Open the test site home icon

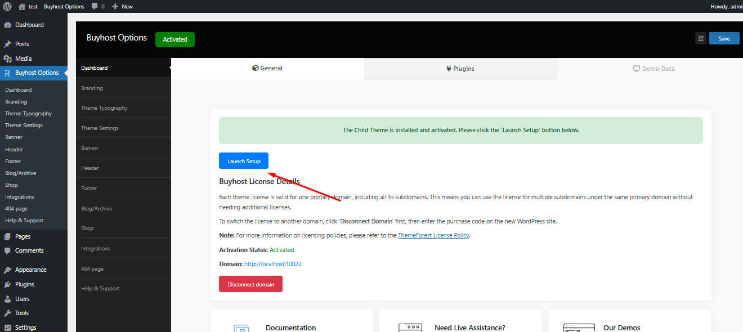pyautogui.click(x=22, y=6)
